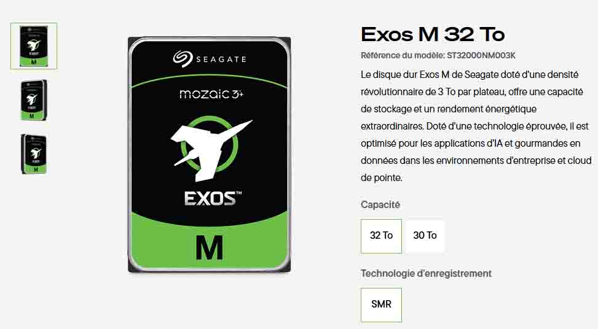Click the large M letter on green band

[209, 248]
